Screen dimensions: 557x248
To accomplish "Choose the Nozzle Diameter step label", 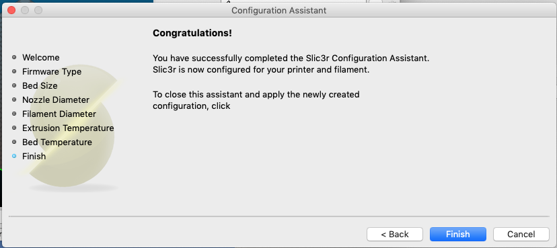I will 56,100.
